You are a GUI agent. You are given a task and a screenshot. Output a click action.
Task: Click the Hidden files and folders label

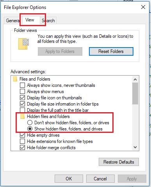[x=48, y=116]
